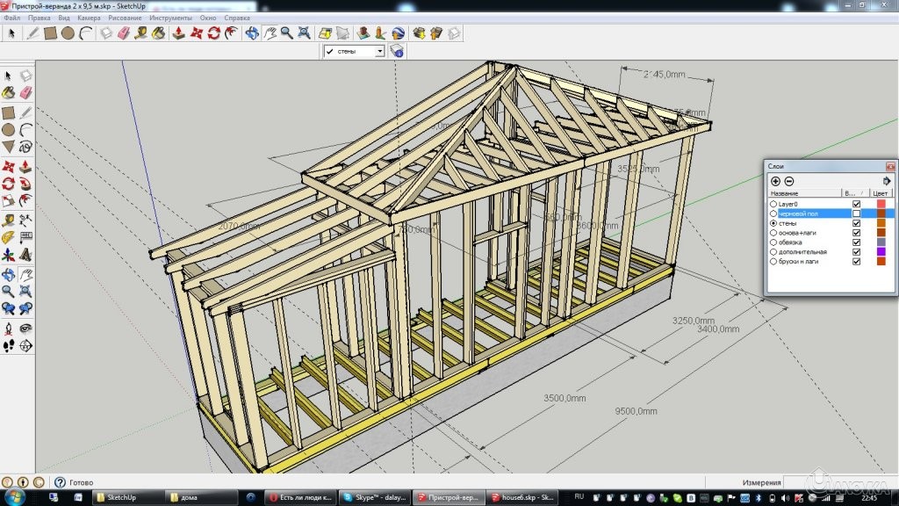Show the черновой пол layer via checkbox
Viewport: 899px width, 506px height.
(857, 213)
